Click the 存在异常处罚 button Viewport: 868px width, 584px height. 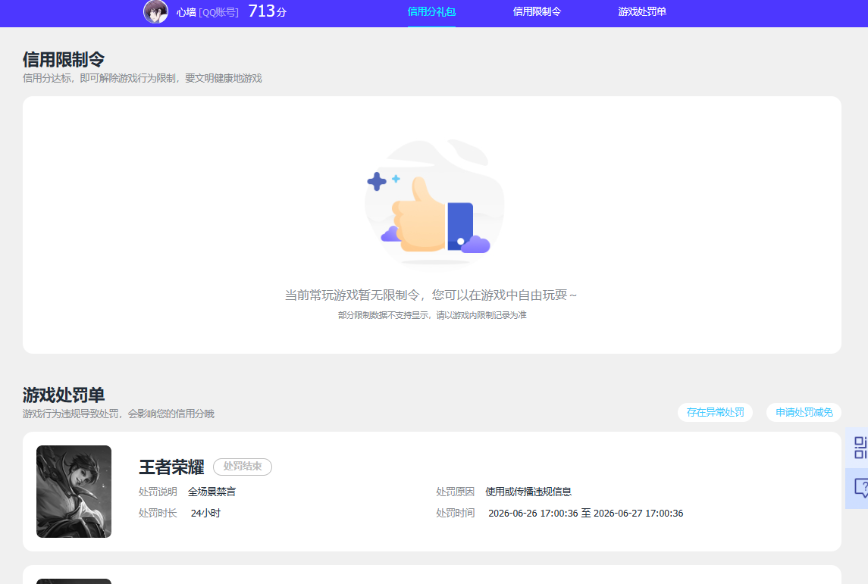tap(715, 413)
